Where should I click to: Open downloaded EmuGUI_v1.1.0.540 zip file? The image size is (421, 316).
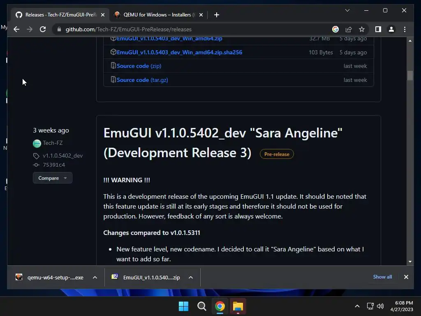146,277
